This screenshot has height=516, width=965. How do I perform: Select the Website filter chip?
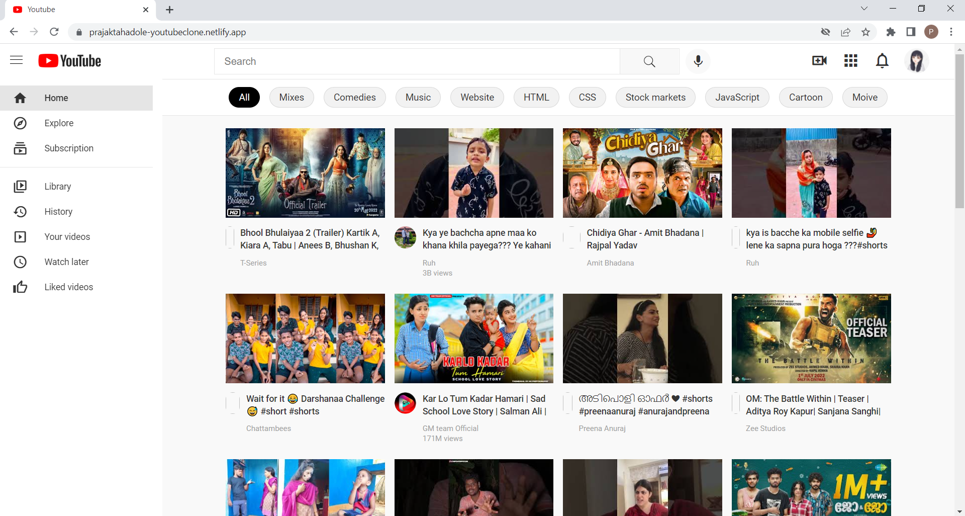point(477,98)
